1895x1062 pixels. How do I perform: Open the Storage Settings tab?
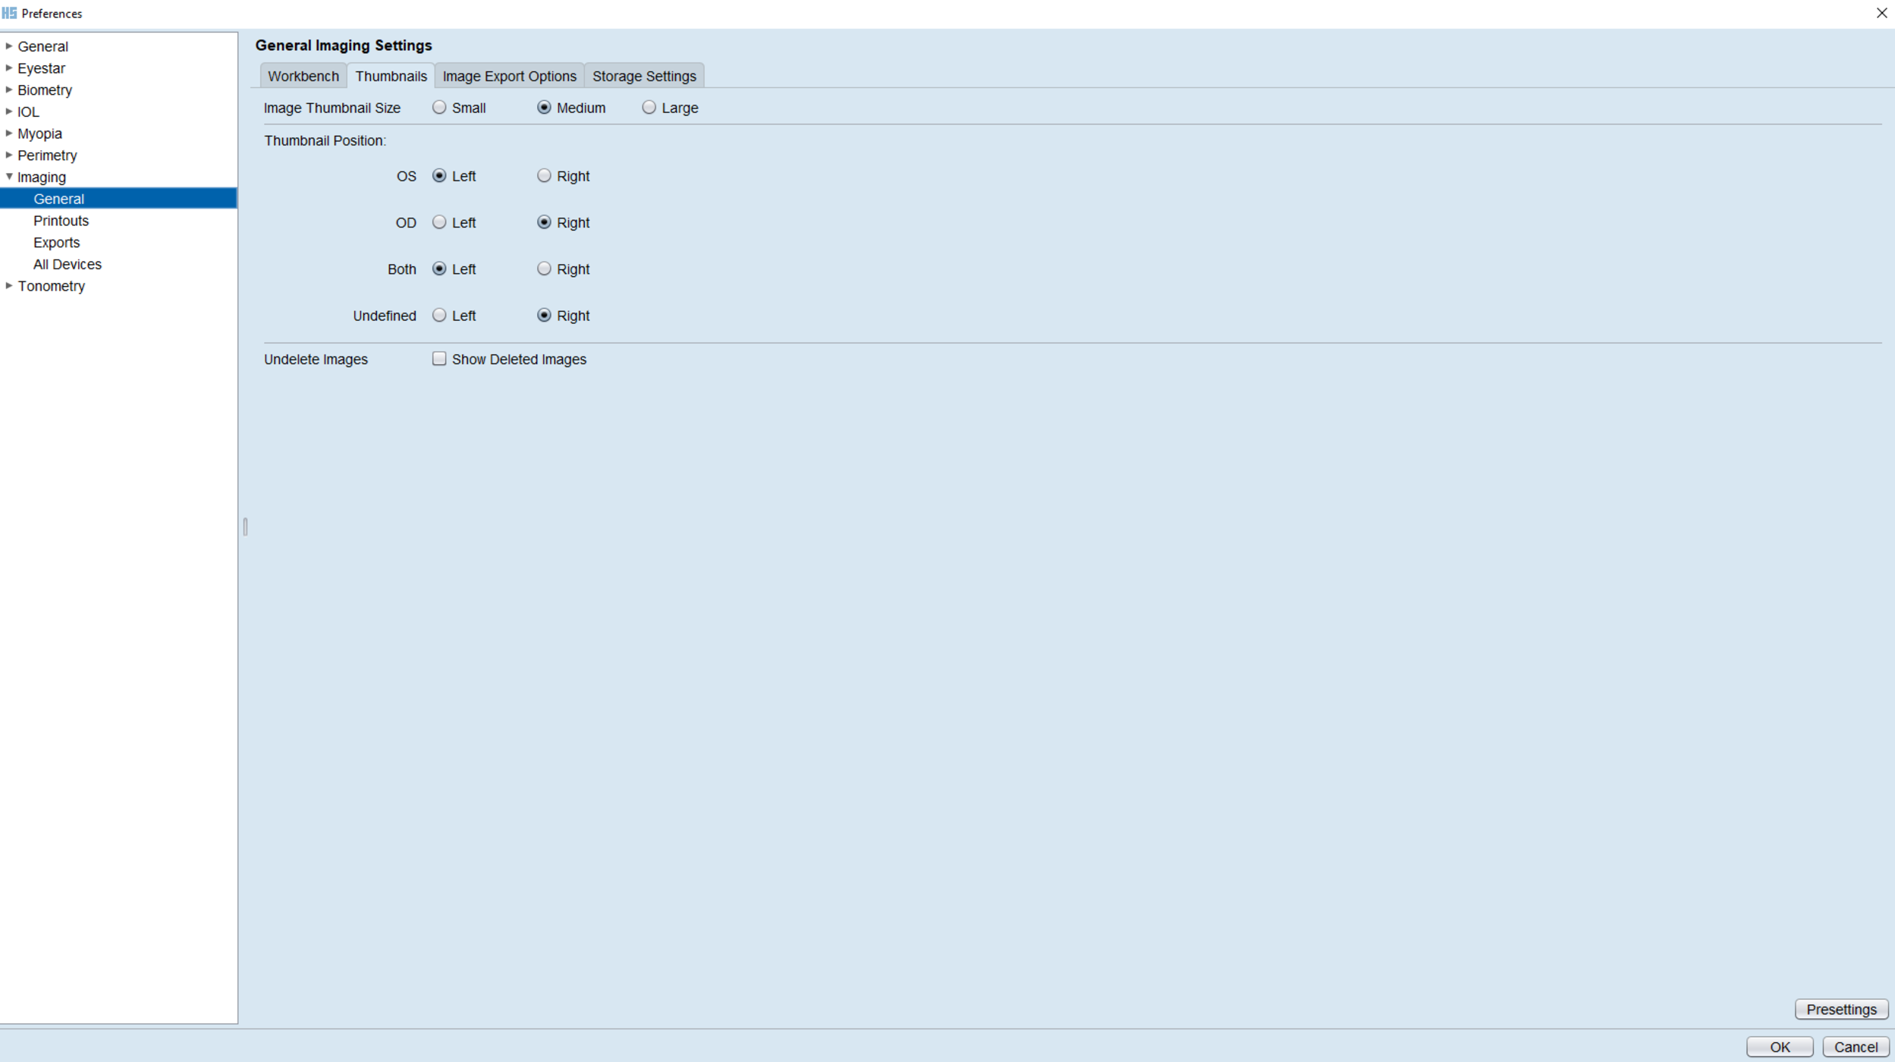point(643,76)
